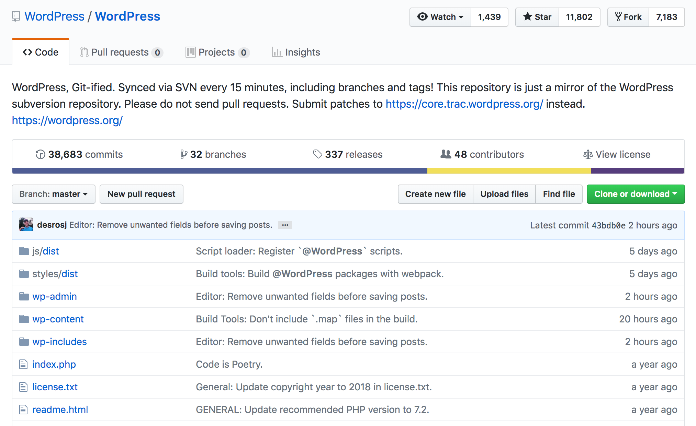Expand the Clone or download menu

[x=636, y=194]
